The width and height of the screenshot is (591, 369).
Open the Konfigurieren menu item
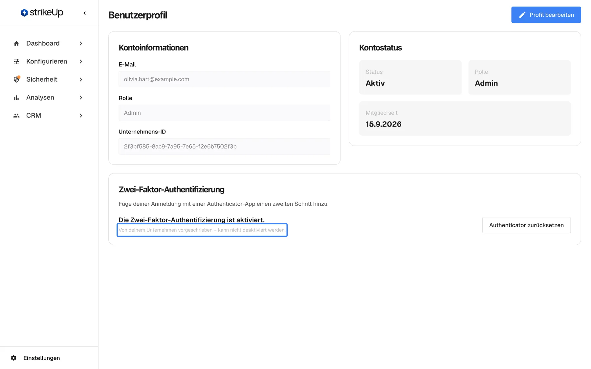[49, 61]
